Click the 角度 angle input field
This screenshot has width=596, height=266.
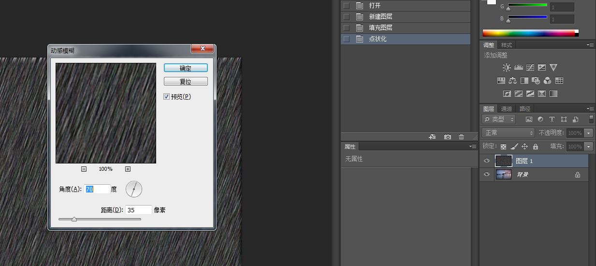97,190
